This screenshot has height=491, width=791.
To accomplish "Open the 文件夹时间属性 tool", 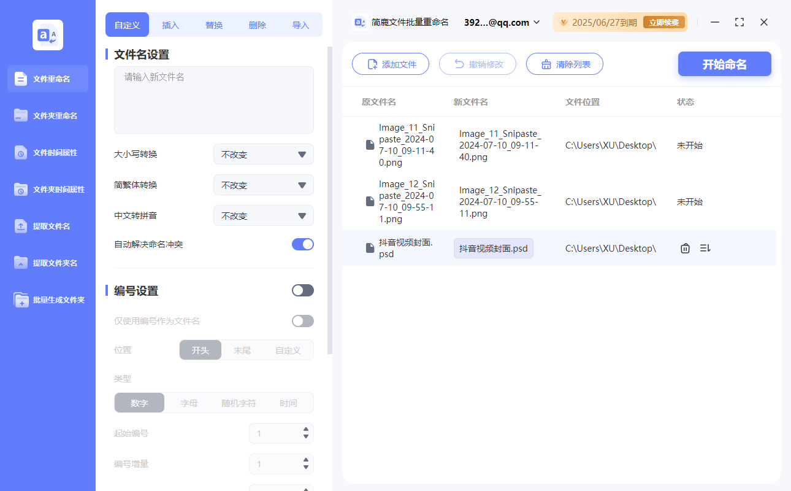I will tap(47, 189).
